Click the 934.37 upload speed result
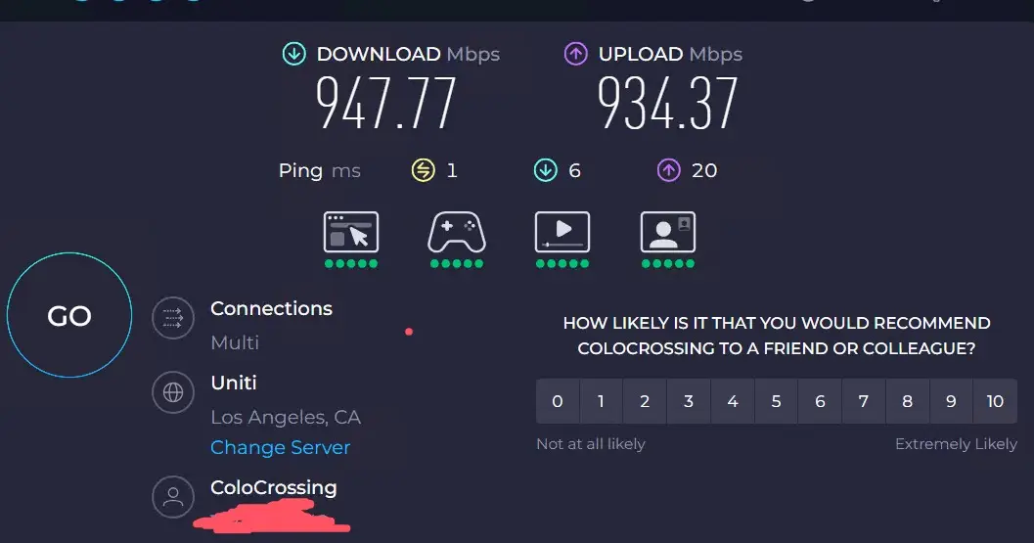 click(668, 103)
